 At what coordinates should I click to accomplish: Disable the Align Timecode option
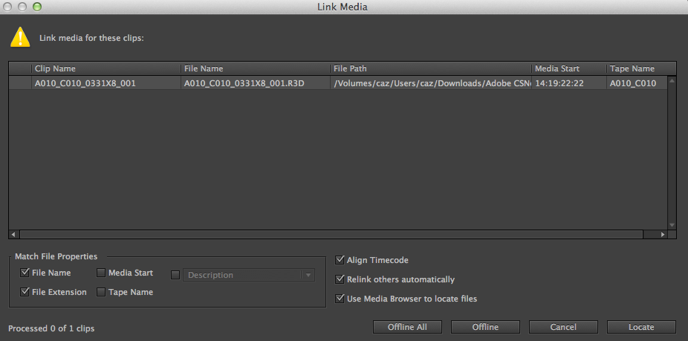tap(340, 260)
